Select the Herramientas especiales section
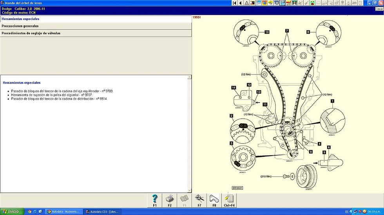Viewport: 384px width, 215px height. pos(96,19)
